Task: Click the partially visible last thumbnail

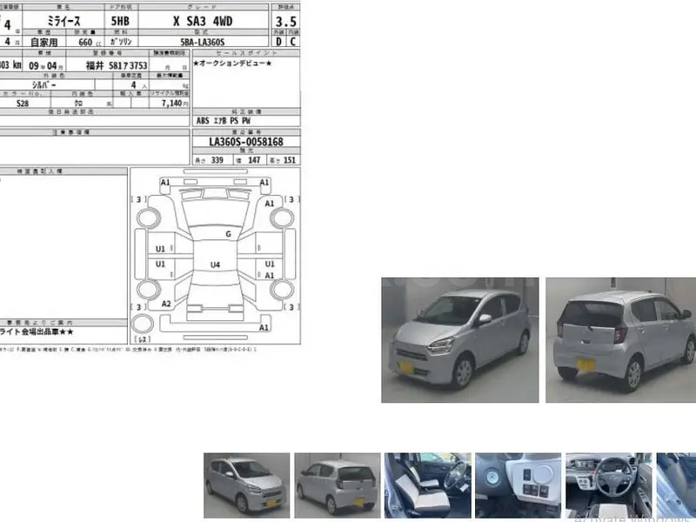Action: (676, 485)
